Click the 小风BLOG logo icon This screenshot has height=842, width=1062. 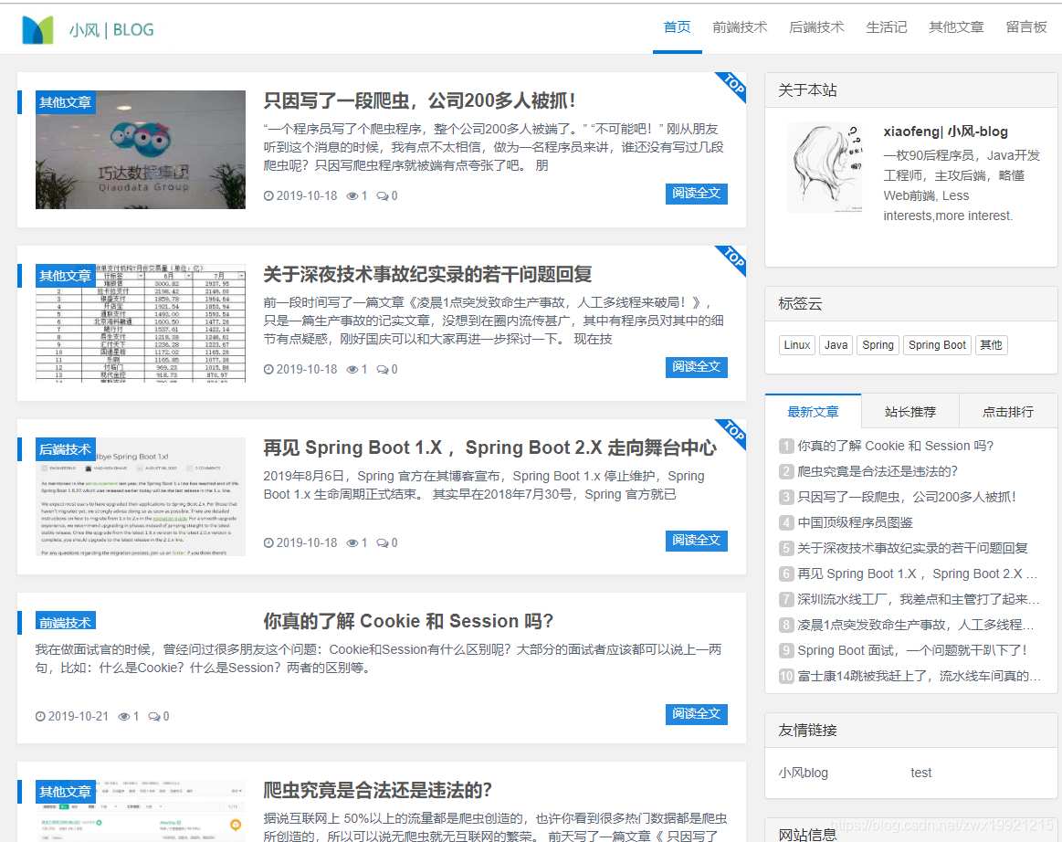pos(37,27)
